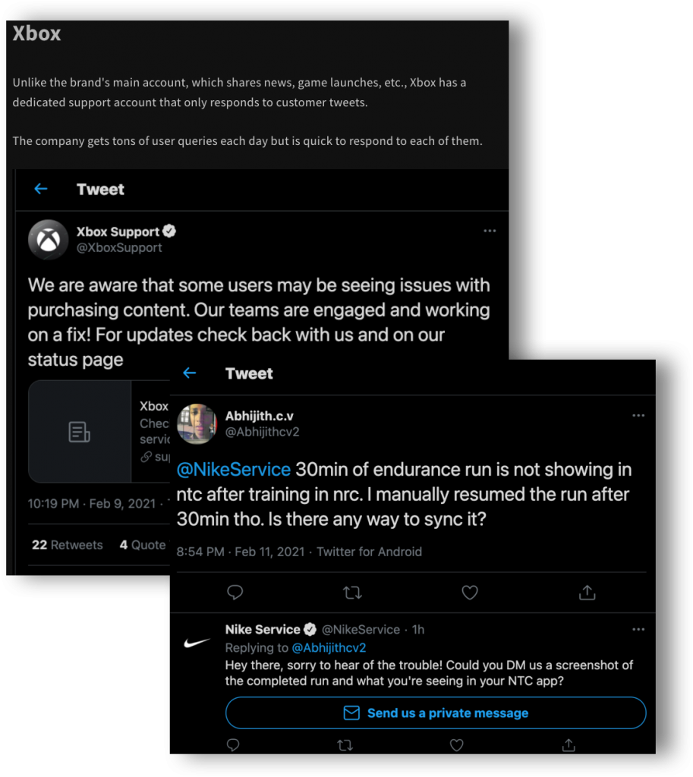Click the back arrow in the Xbox tweet header

point(41,189)
